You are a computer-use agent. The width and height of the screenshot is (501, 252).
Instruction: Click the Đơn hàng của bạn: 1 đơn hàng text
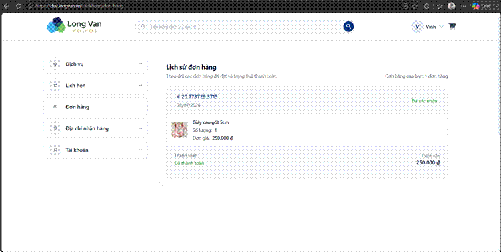point(416,76)
